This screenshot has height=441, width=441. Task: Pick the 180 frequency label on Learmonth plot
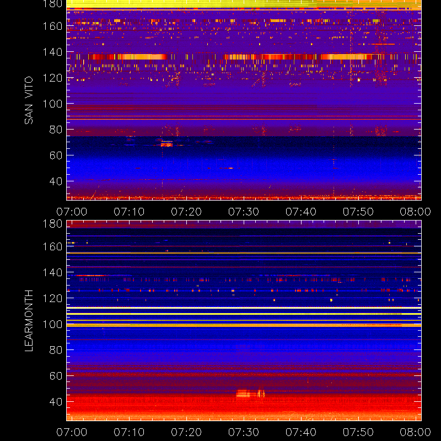coord(52,224)
